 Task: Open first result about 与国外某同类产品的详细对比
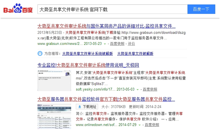pos(107,26)
